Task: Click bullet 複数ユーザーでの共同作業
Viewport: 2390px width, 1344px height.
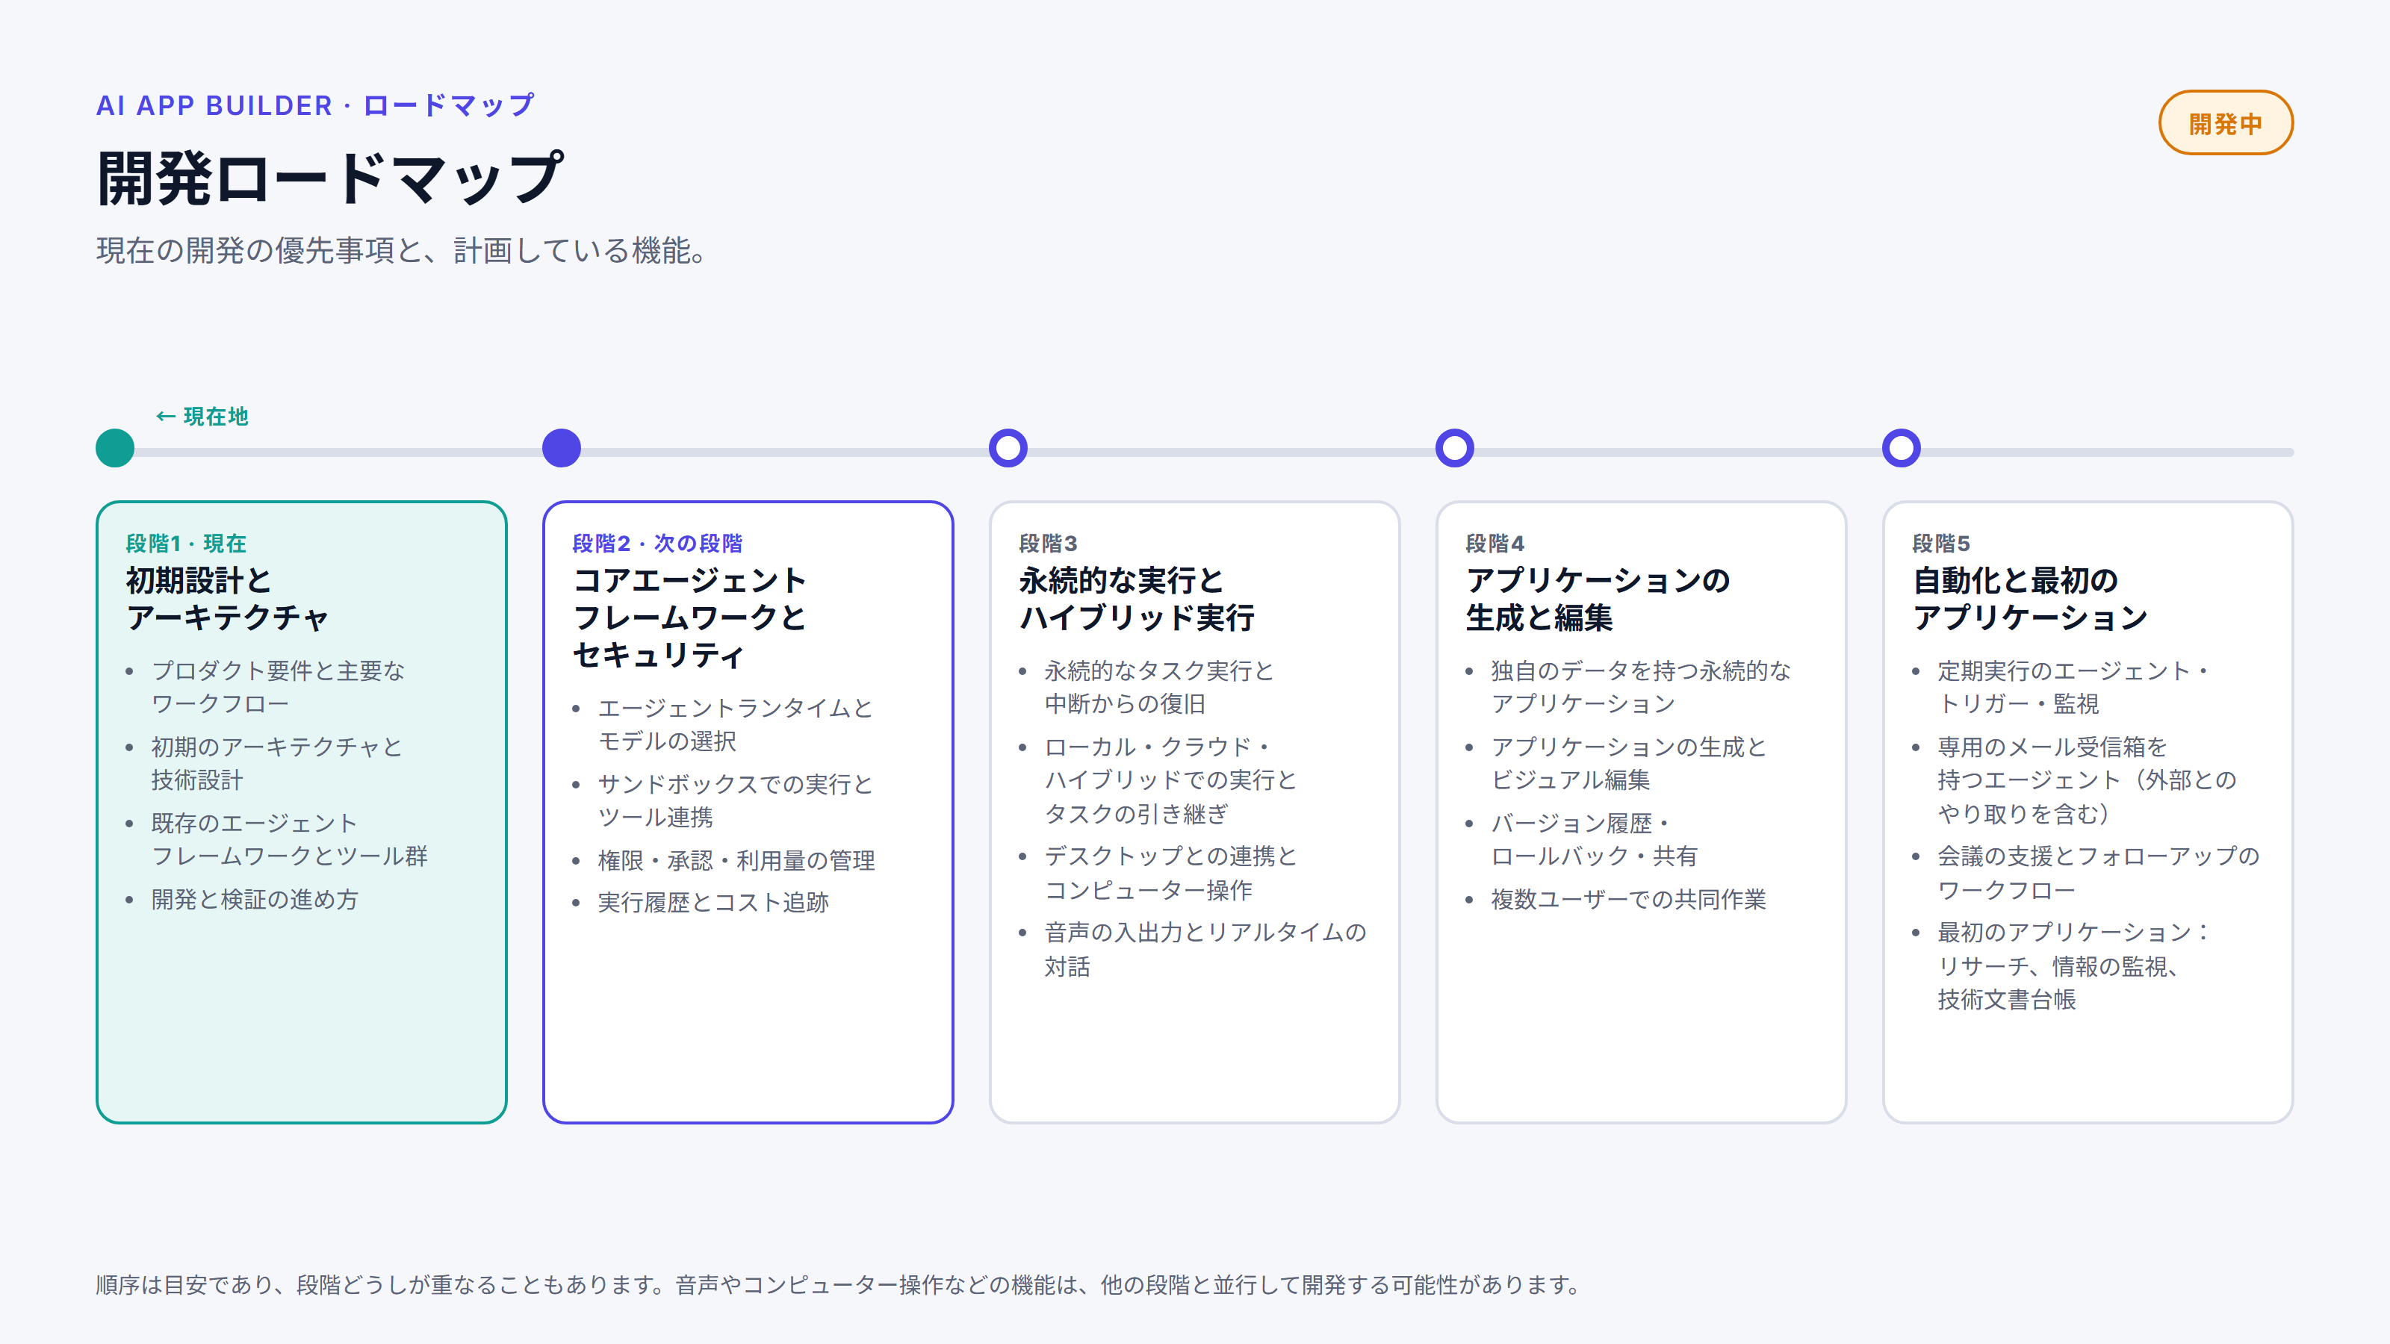Action: (1628, 899)
